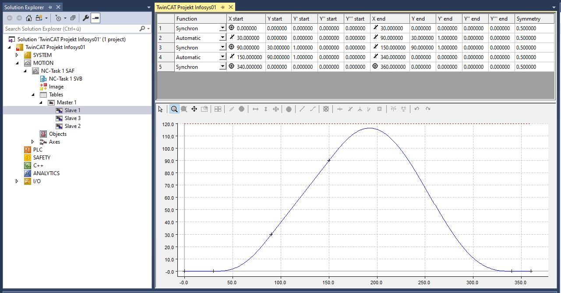Click the sync with active document icon
Viewport: 561px width, 293px height.
coord(39,18)
